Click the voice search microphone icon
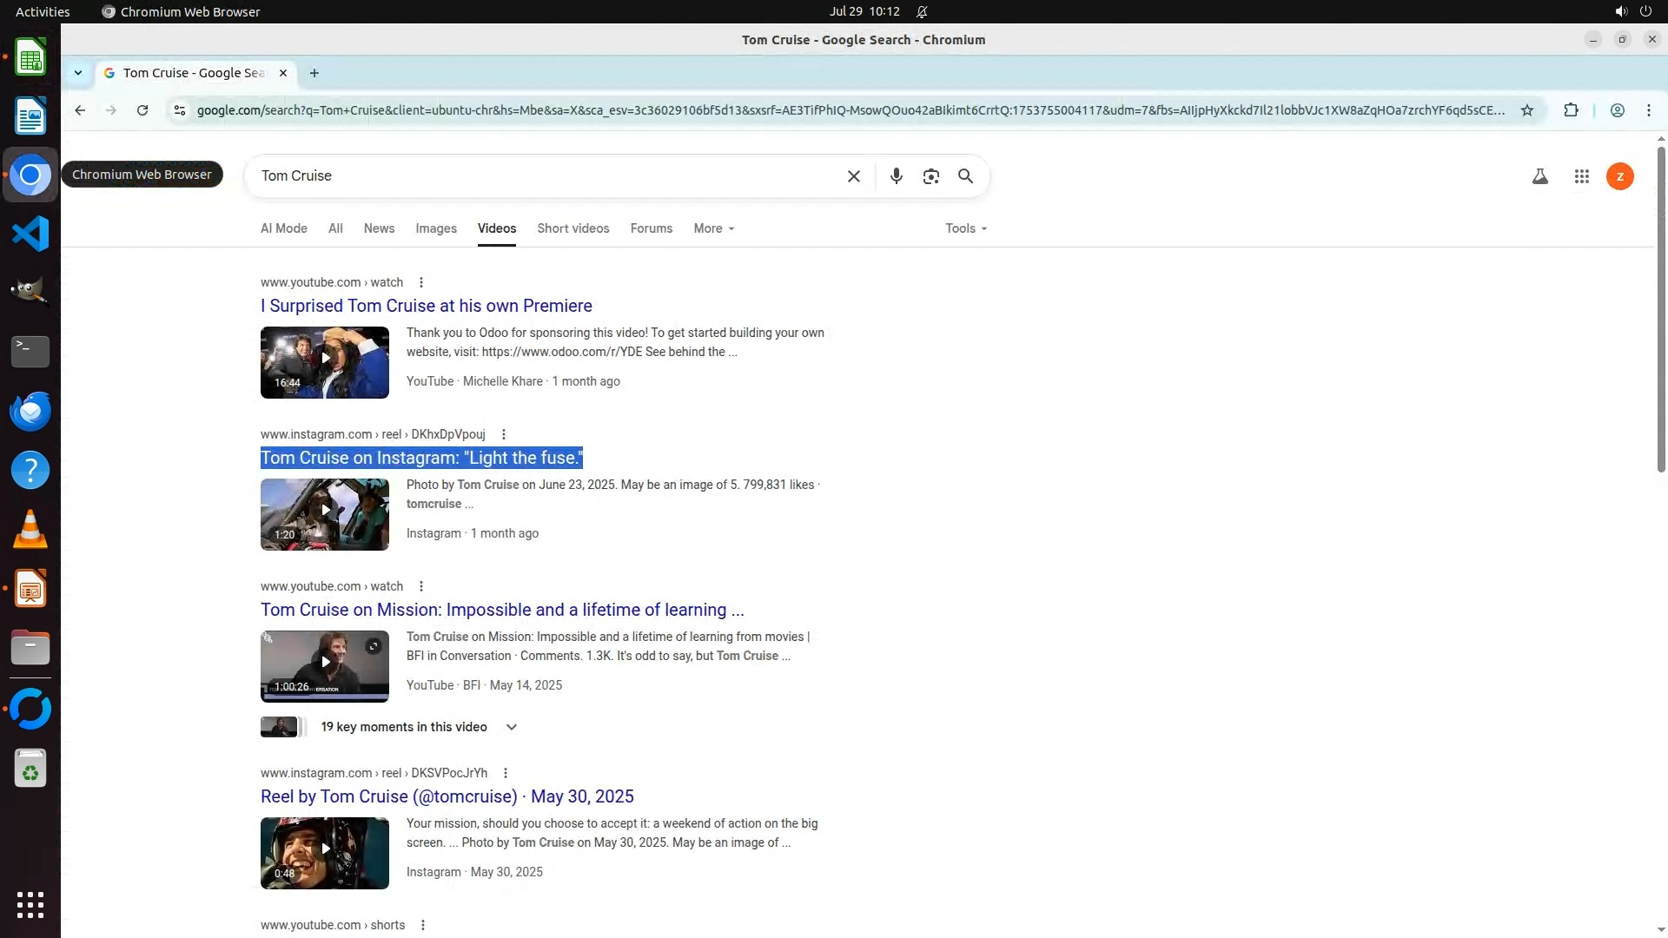The width and height of the screenshot is (1668, 938). tap(896, 176)
